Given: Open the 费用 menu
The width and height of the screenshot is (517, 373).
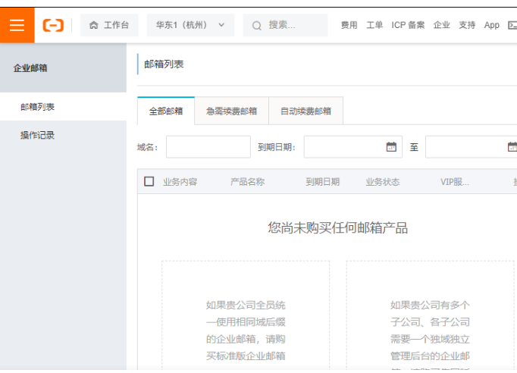Looking at the screenshot, I should (x=349, y=25).
